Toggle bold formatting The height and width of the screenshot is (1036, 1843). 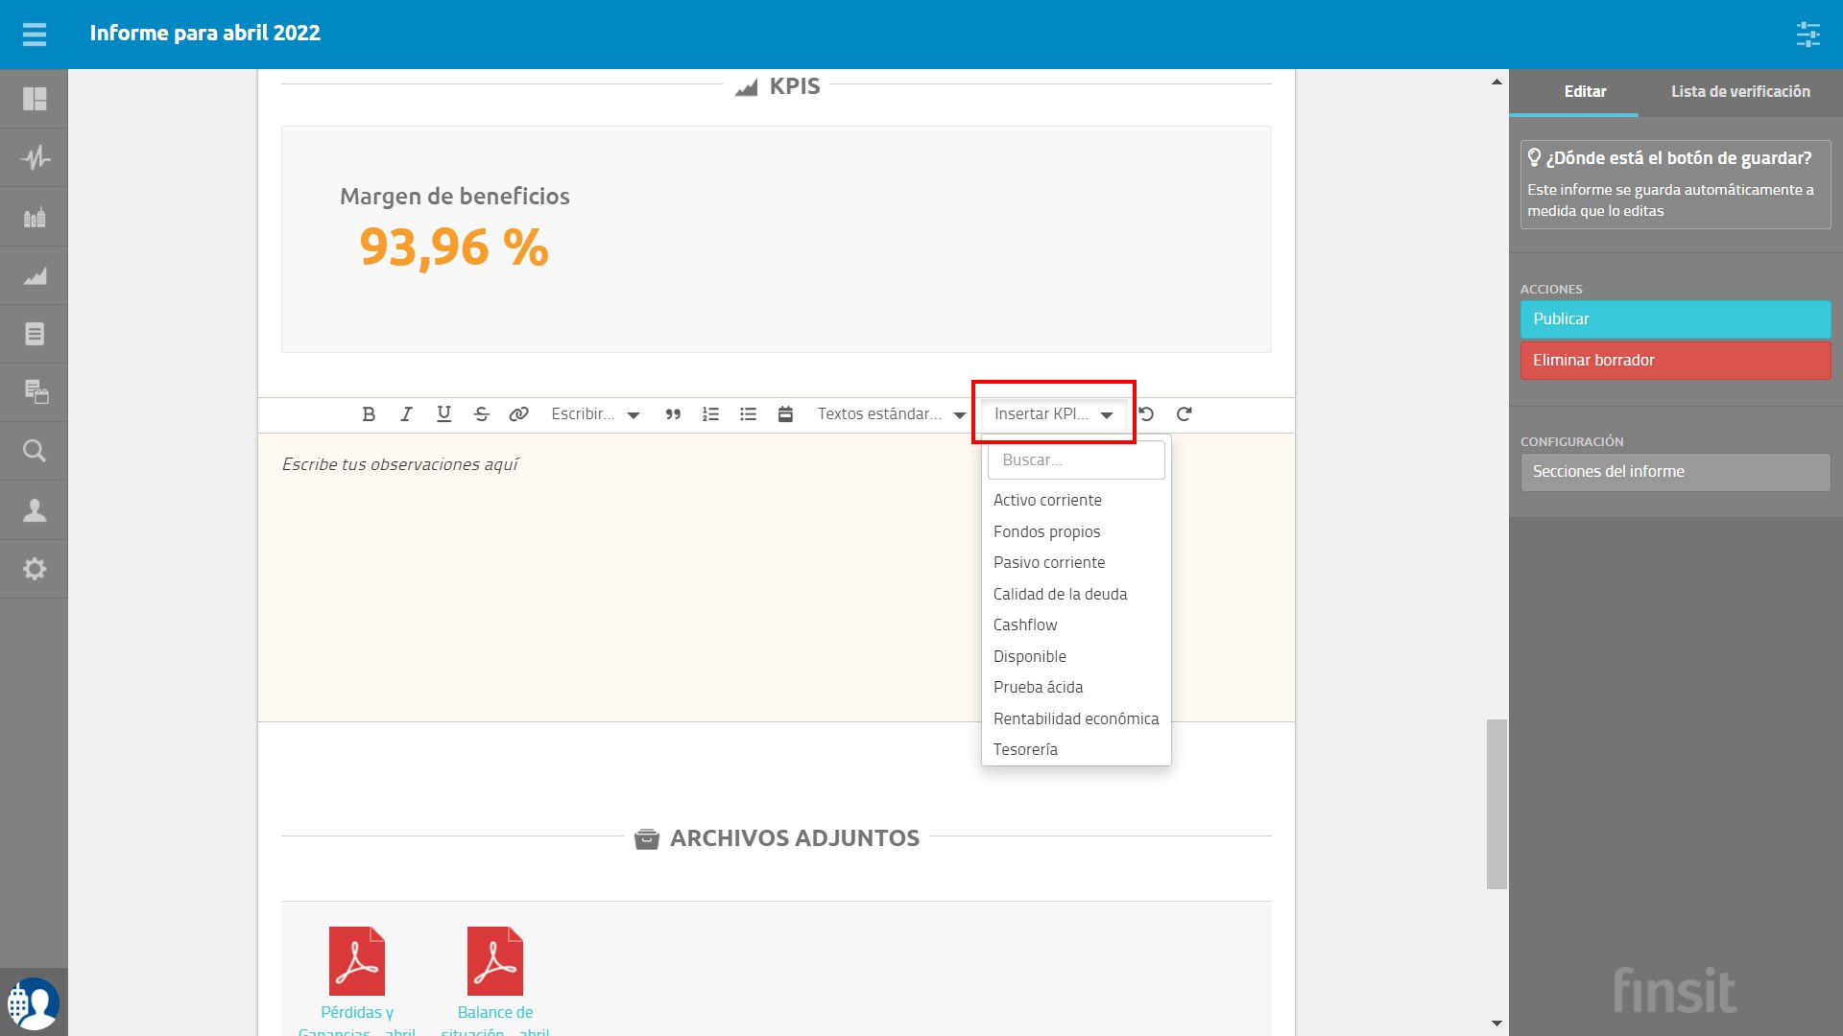[x=369, y=414]
